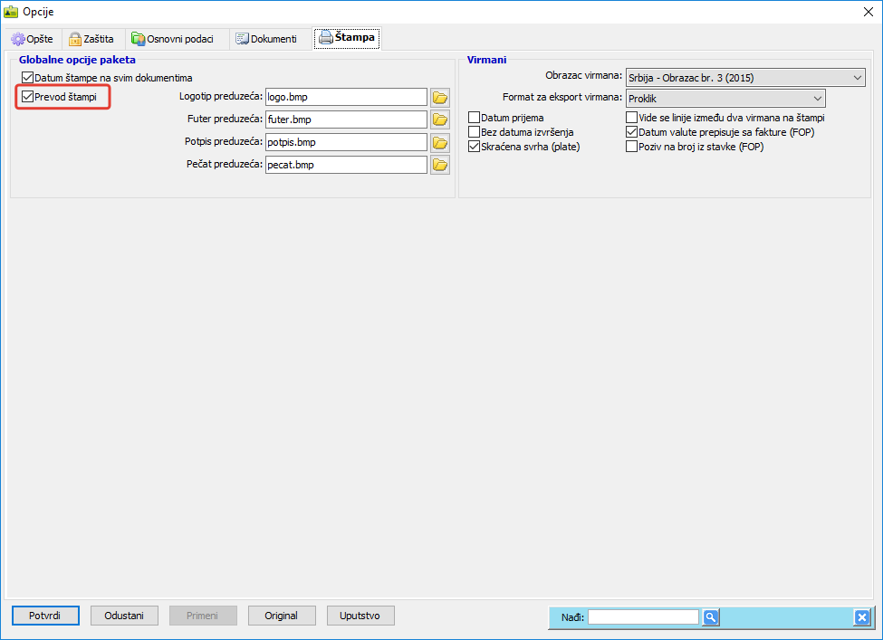
Task: Disable Datum štampe na svim dokumentima
Action: click(x=28, y=79)
